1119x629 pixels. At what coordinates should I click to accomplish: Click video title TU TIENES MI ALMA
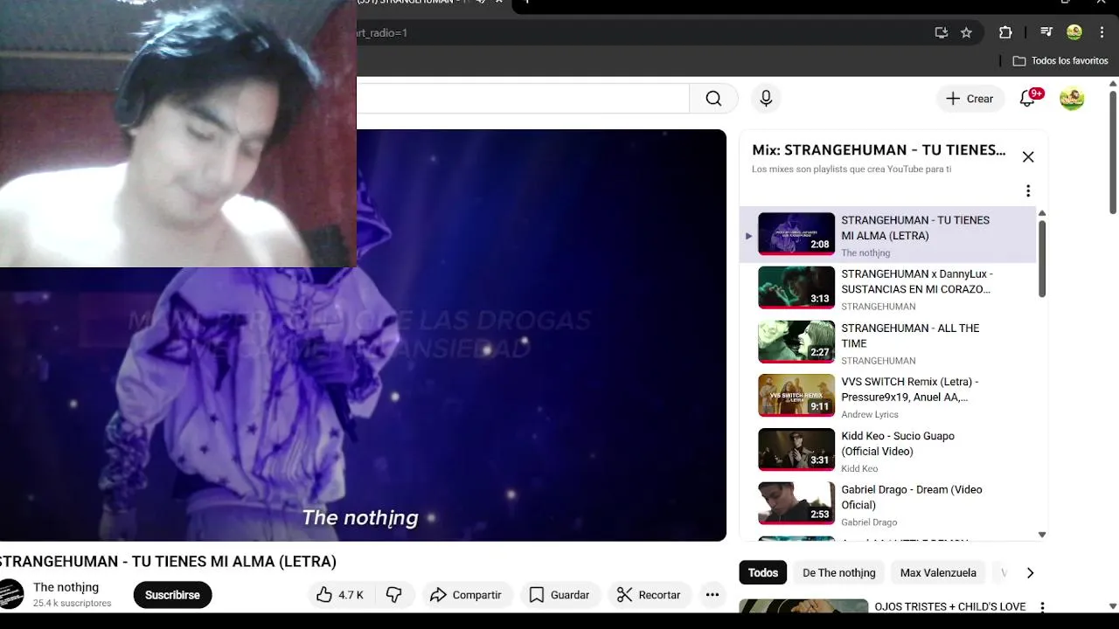[168, 562]
